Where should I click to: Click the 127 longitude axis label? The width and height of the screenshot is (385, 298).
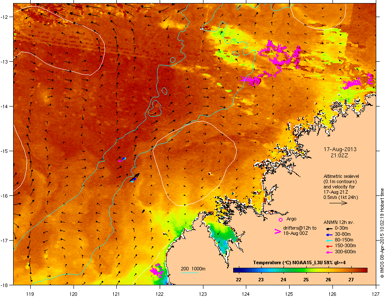click(376, 294)
